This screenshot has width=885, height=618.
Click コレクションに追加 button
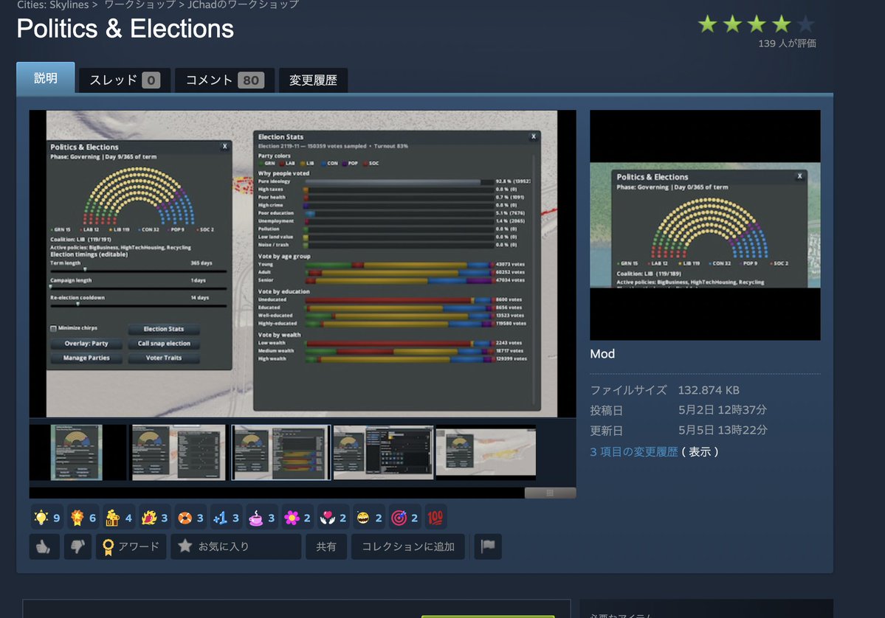point(407,546)
